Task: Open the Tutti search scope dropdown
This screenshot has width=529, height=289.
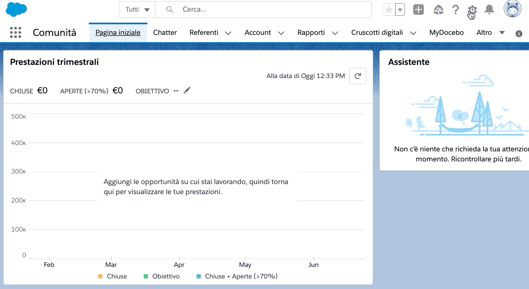Action: (137, 9)
